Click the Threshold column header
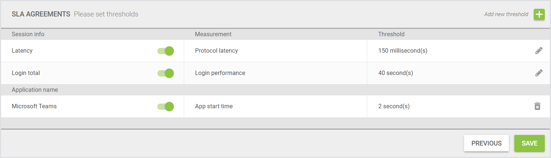Image resolution: width=551 pixels, height=158 pixels. pos(391,34)
